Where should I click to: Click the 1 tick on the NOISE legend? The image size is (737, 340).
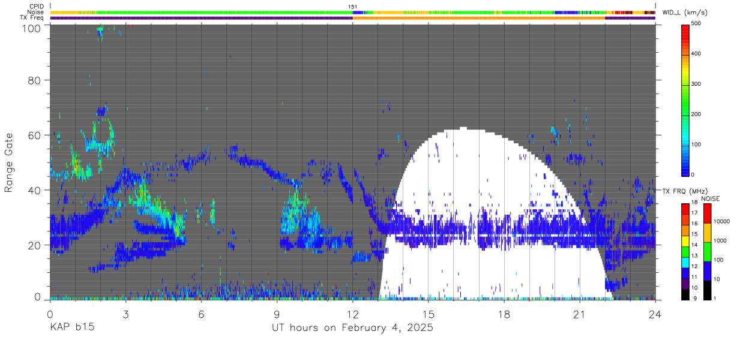[x=715, y=297]
